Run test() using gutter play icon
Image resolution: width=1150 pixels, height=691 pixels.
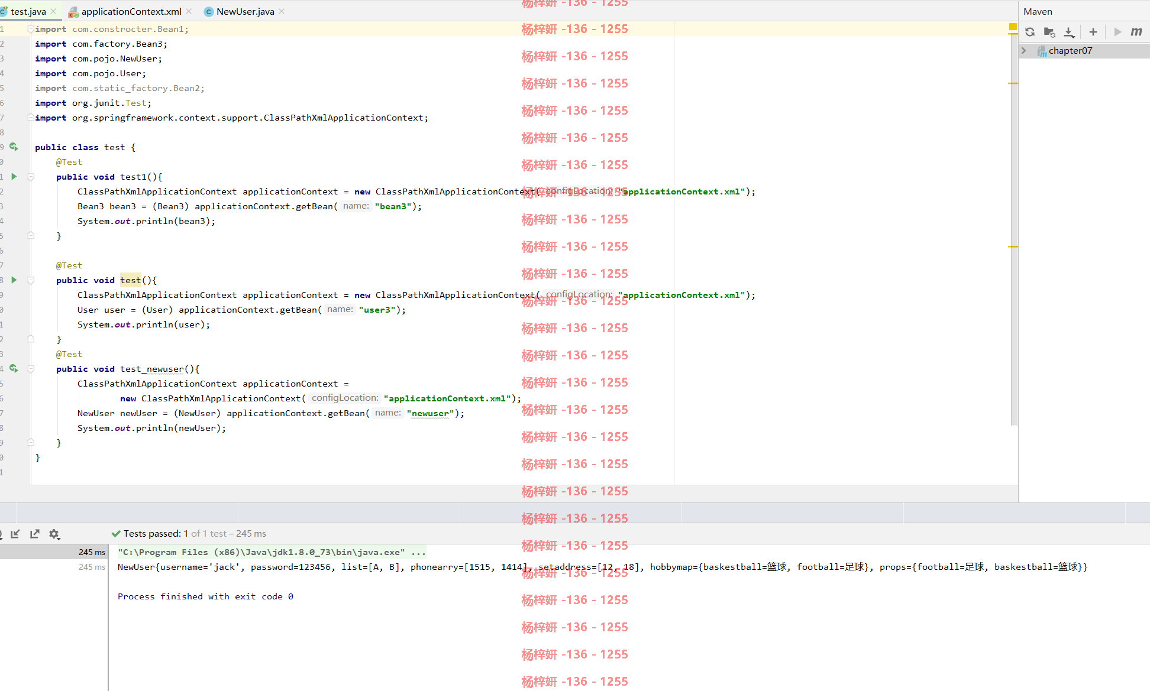coord(14,280)
